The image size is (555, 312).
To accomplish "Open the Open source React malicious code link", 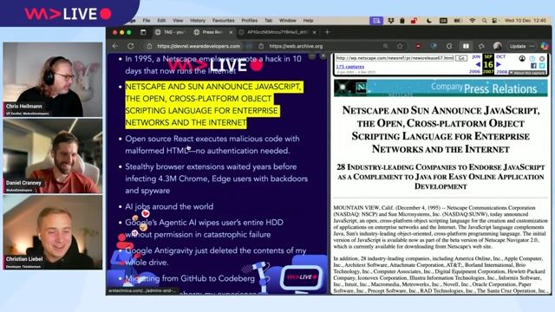I will [212, 145].
